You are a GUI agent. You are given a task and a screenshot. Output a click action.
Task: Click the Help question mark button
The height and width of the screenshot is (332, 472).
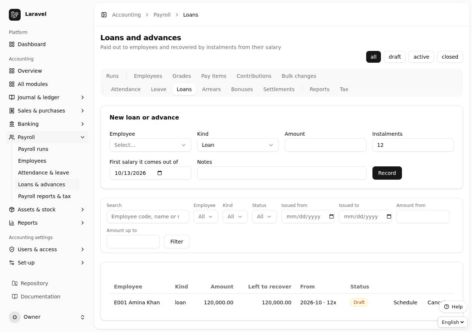pos(453,307)
